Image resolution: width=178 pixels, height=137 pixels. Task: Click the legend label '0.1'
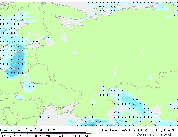pos(3,136)
